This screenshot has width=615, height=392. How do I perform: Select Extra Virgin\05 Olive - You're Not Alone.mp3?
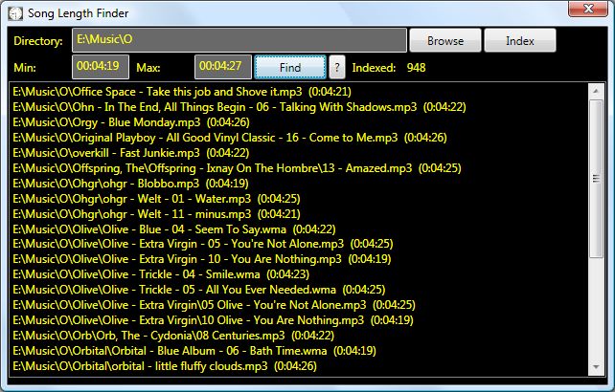pos(214,305)
